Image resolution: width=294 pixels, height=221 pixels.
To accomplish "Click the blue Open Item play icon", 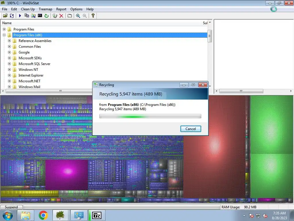I will click(20, 16).
